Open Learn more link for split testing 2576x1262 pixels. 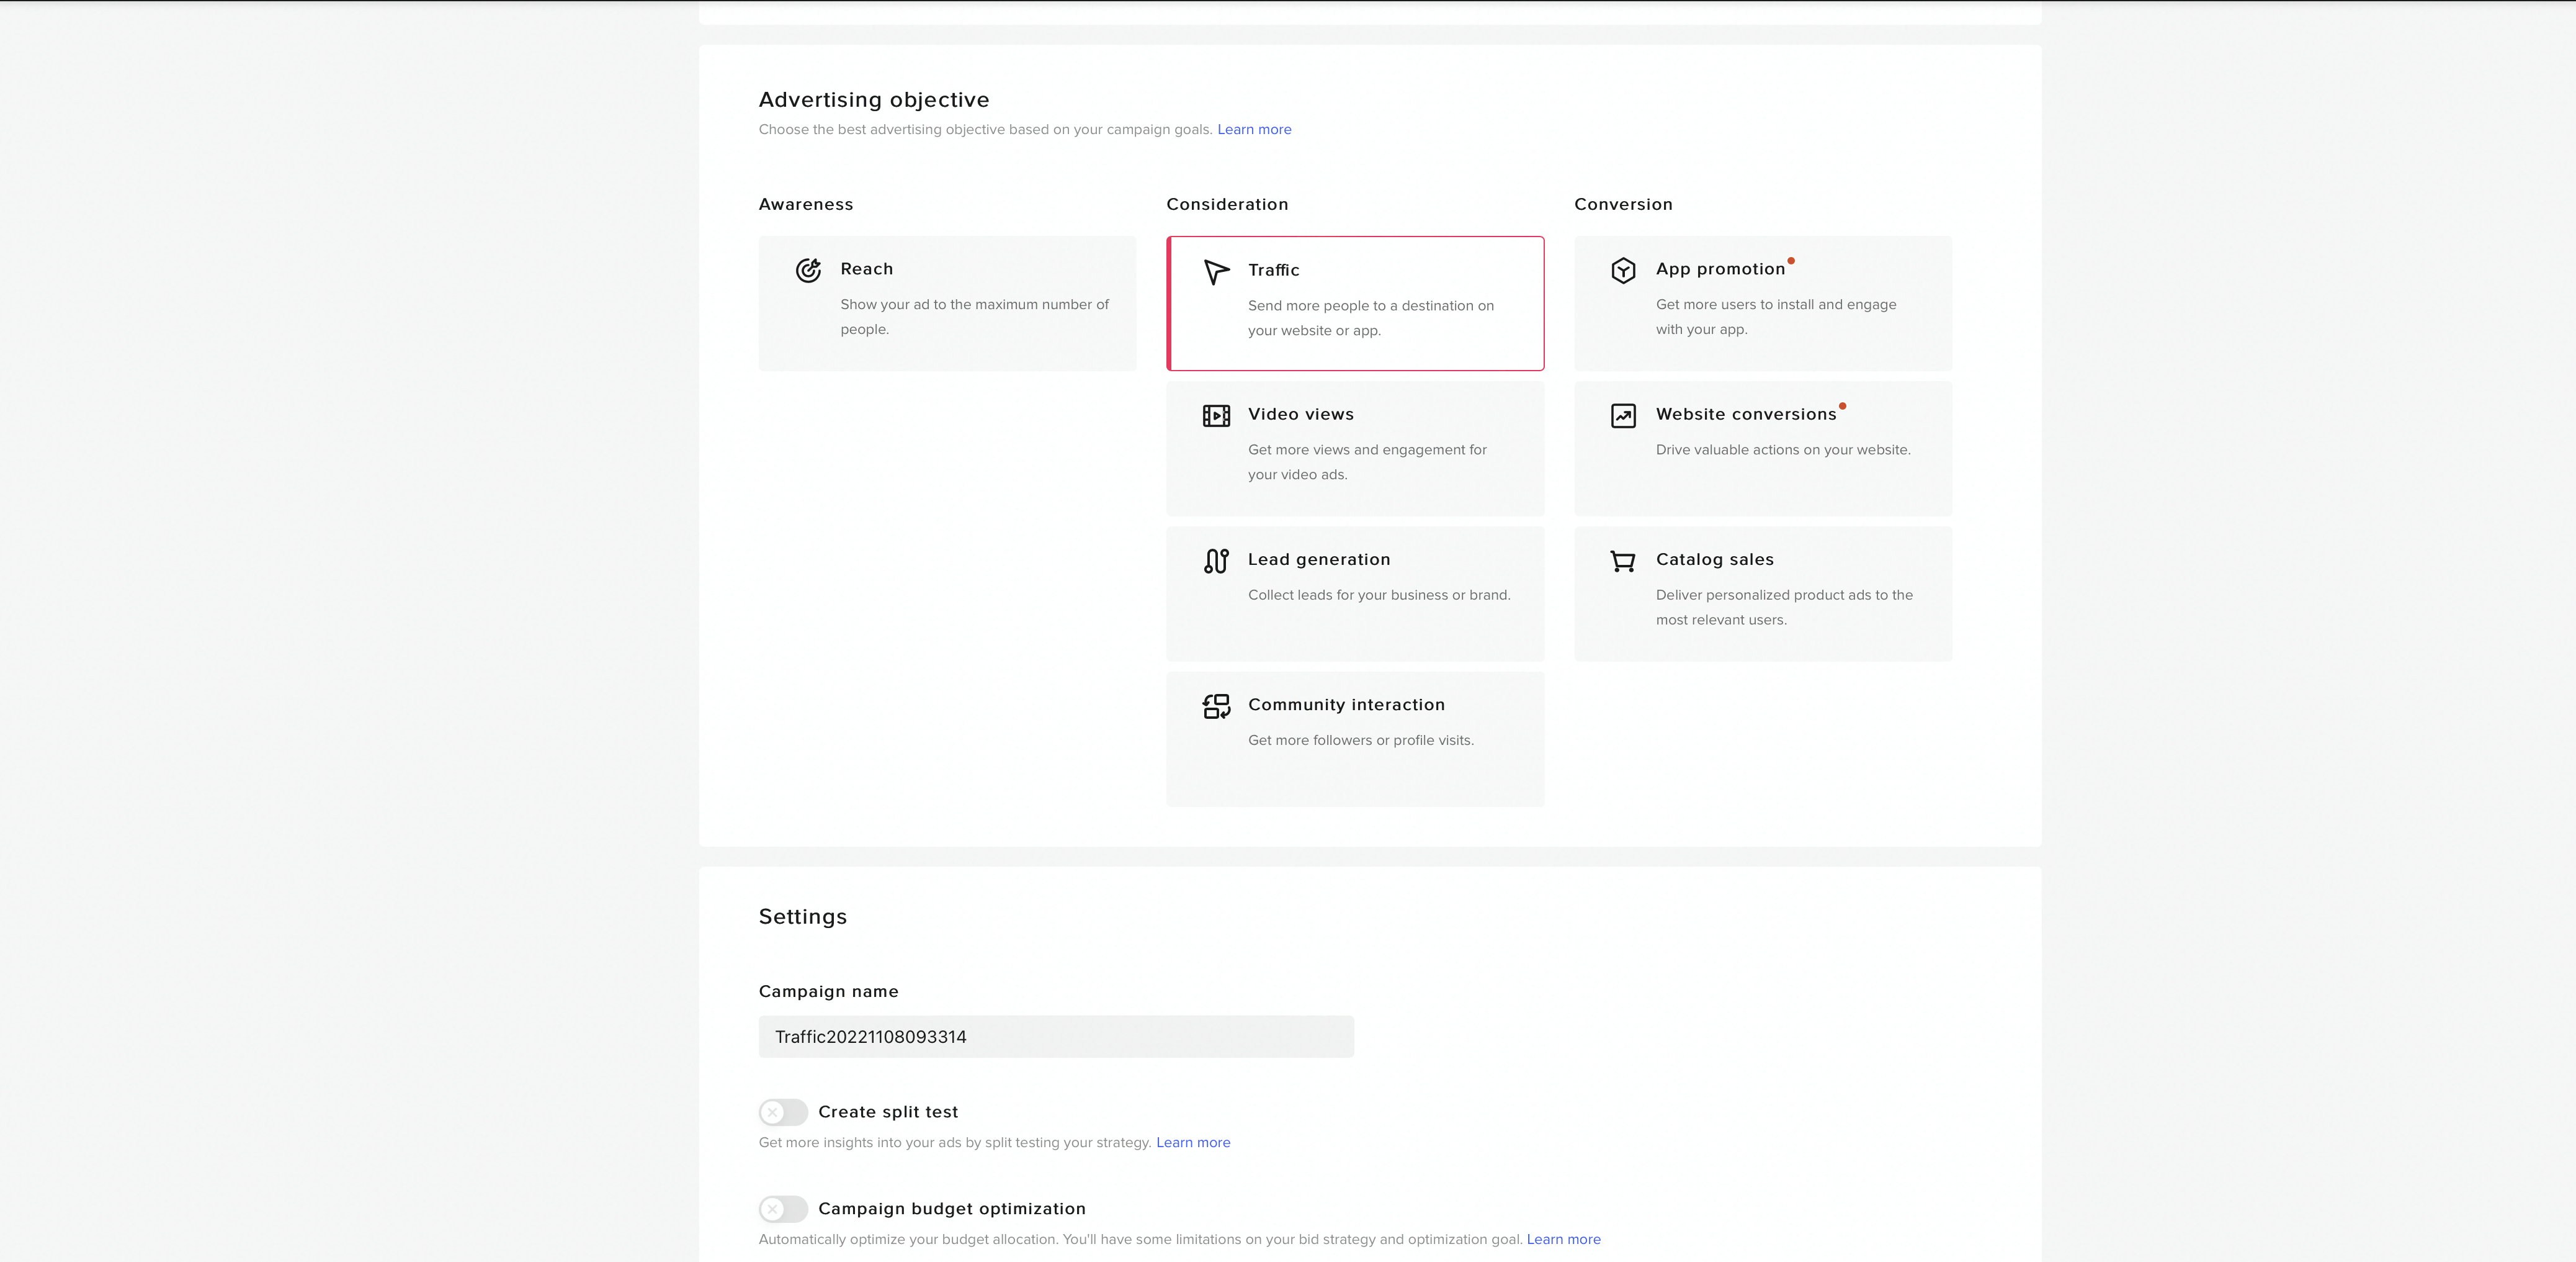click(1193, 1143)
